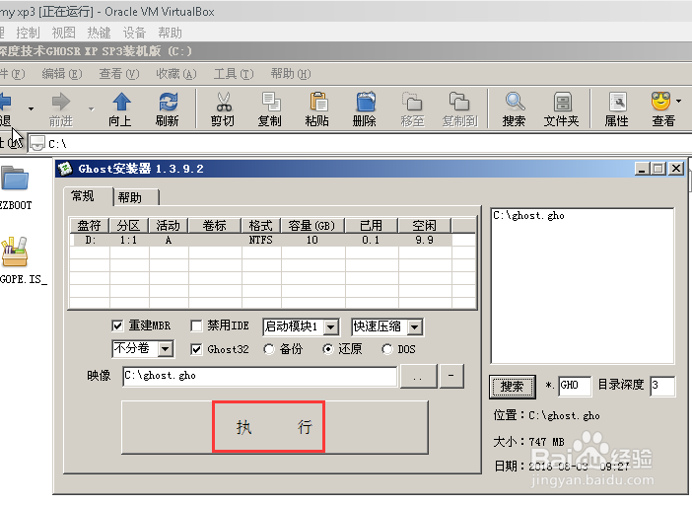Click the 剪切 scissors icon

(224, 102)
